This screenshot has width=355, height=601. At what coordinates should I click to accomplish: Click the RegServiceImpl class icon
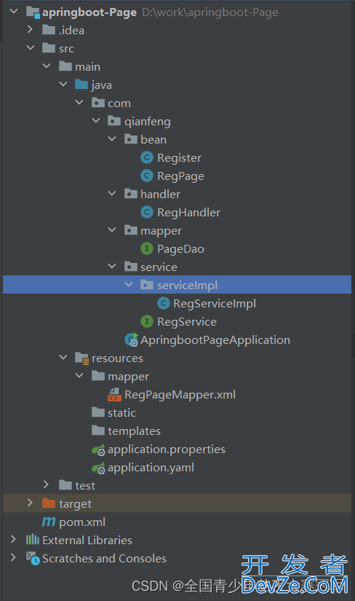click(164, 303)
